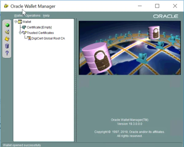The height and width of the screenshot is (147, 184).
Task: Open the Operations menu
Action: pos(33,15)
